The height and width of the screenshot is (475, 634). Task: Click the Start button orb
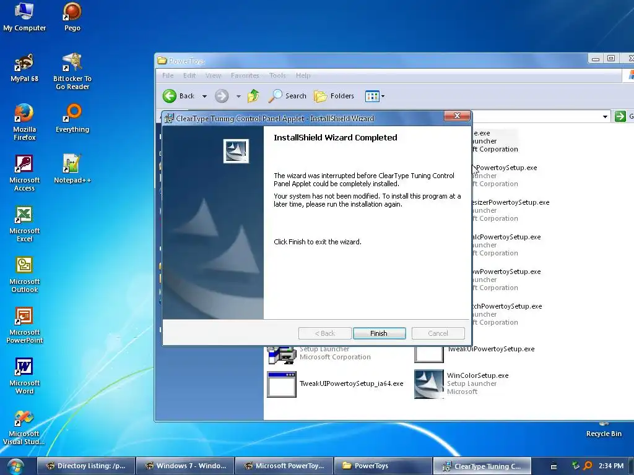click(15, 466)
